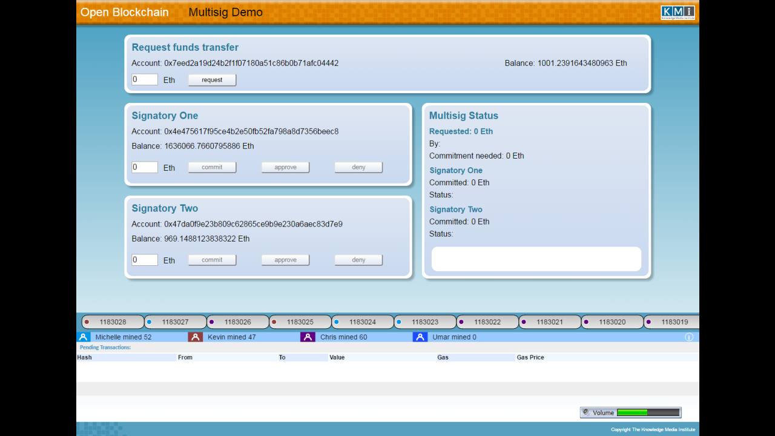
Task: Click Michelle's miner avatar icon
Action: tap(83, 337)
